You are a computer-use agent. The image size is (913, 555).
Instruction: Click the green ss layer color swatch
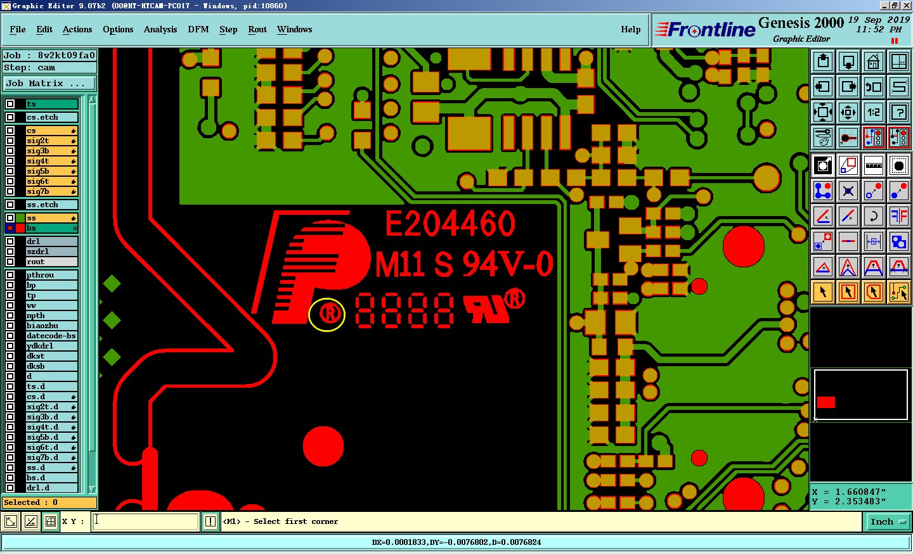tap(20, 218)
